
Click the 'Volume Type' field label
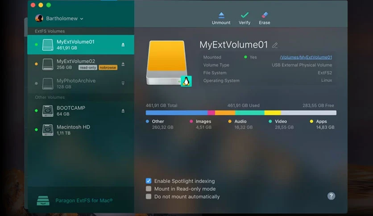(216, 65)
